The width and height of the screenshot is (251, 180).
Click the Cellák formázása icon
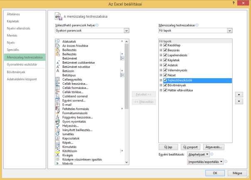coord(57,88)
